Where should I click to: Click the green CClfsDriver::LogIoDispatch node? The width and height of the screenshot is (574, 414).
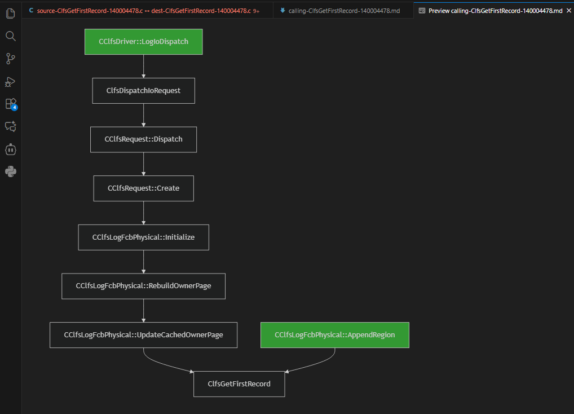coord(143,42)
